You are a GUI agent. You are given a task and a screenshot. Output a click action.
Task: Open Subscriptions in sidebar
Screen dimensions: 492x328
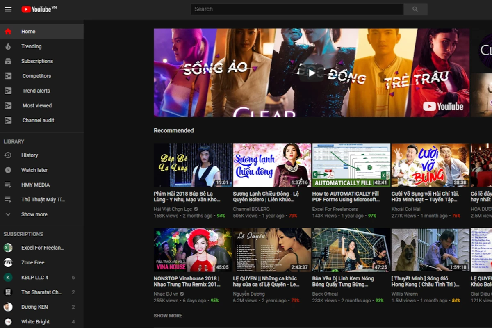(x=42, y=61)
